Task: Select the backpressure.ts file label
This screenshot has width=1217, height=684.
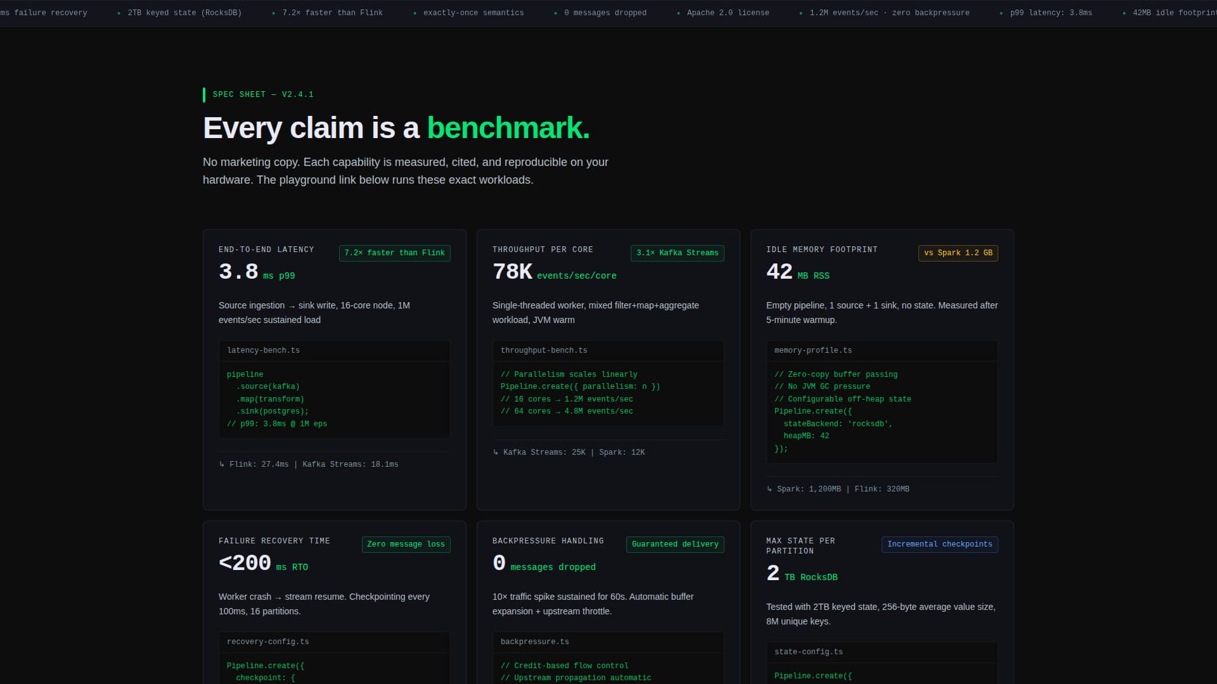Action: point(534,642)
